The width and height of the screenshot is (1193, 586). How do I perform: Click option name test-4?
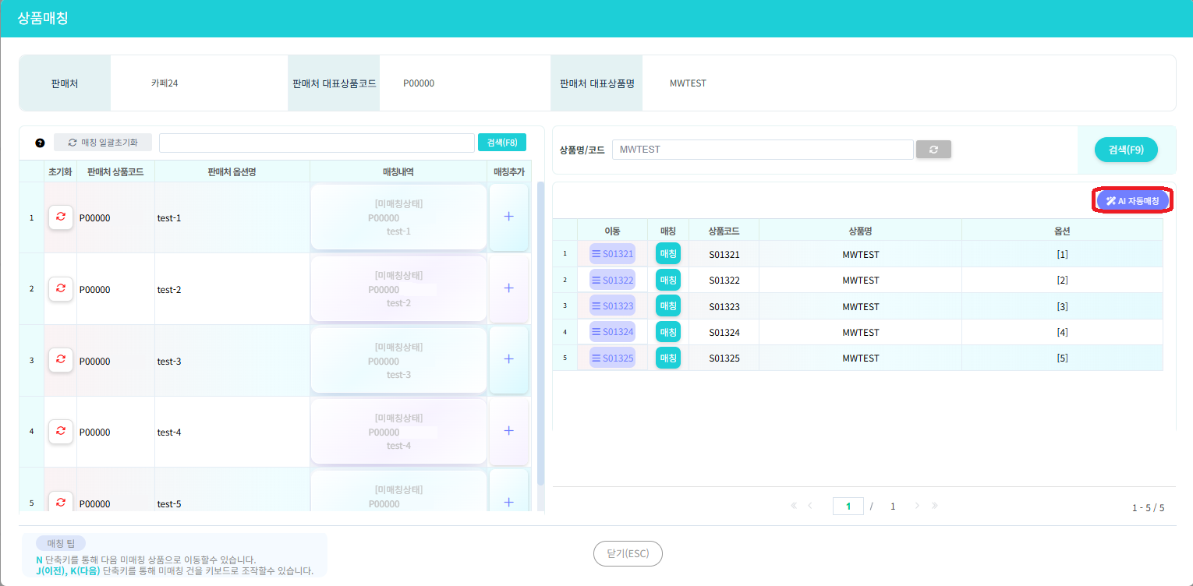[x=169, y=432]
